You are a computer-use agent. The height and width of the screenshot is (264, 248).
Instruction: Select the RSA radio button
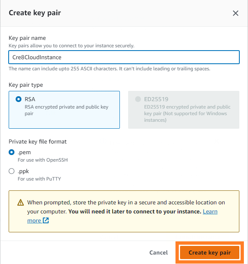point(19,99)
